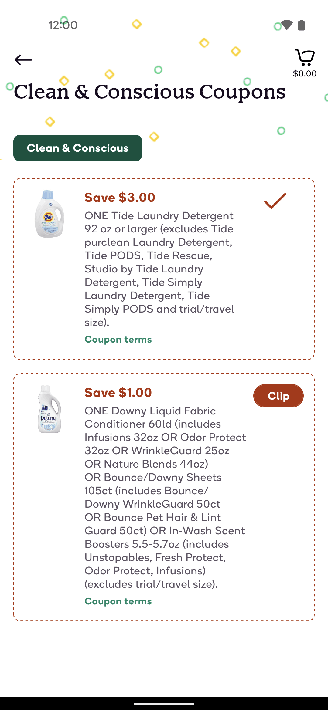This screenshot has width=328, height=710.
Task: Tap the battery icon in status bar
Action: pyautogui.click(x=301, y=25)
